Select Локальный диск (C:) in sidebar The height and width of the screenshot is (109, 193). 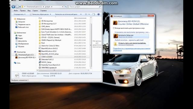pyautogui.click(x=26, y=54)
